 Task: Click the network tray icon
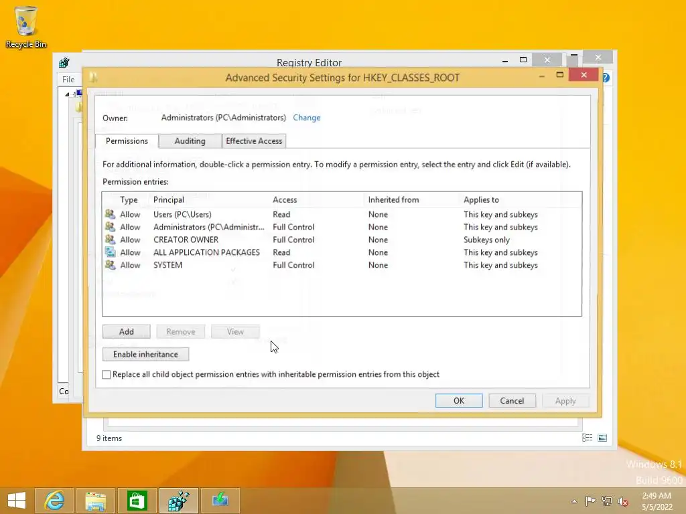click(607, 501)
